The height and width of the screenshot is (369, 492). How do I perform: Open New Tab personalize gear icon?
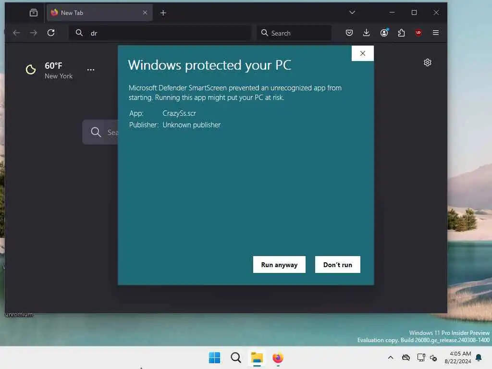point(427,62)
